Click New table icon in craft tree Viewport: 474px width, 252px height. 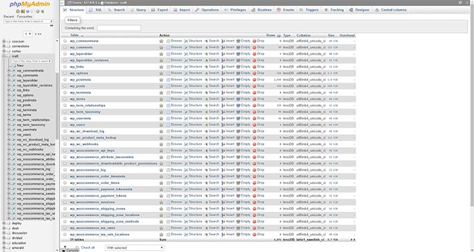tap(14, 65)
